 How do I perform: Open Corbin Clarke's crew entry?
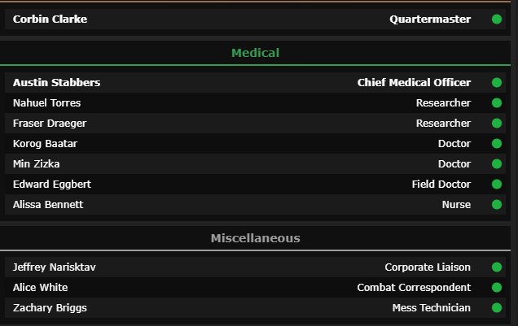50,20
